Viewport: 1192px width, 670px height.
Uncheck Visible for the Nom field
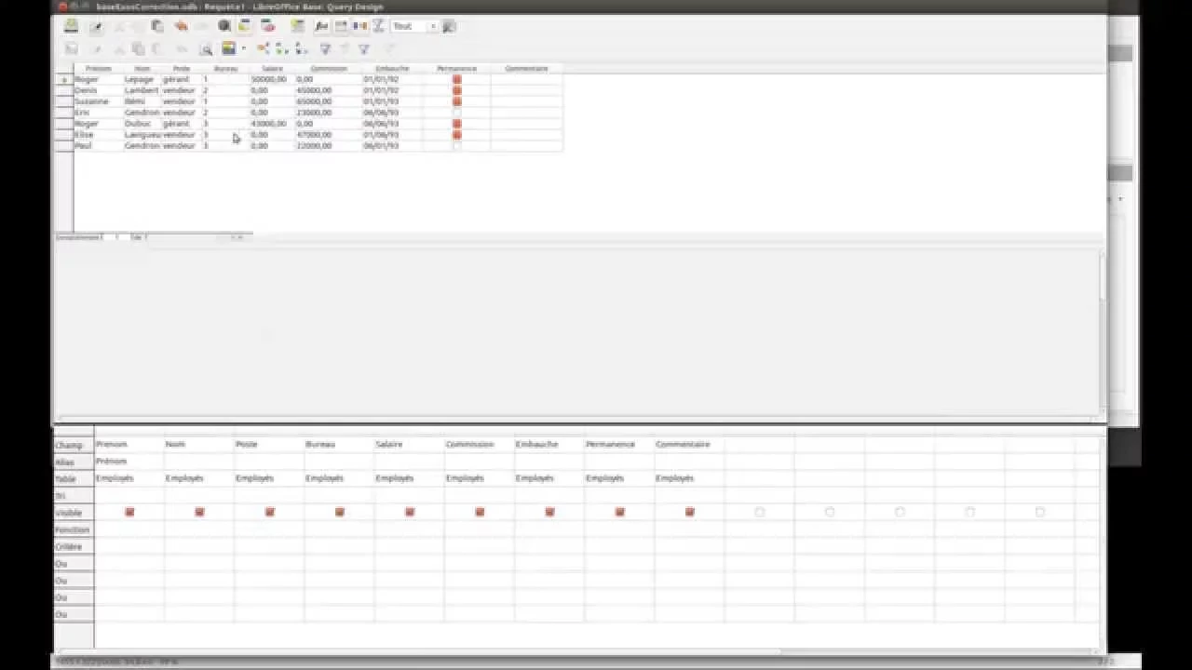pyautogui.click(x=199, y=512)
